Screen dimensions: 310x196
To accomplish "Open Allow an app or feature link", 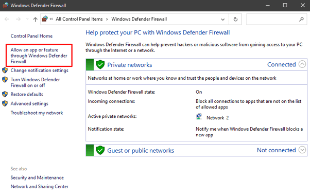I will point(39,56).
